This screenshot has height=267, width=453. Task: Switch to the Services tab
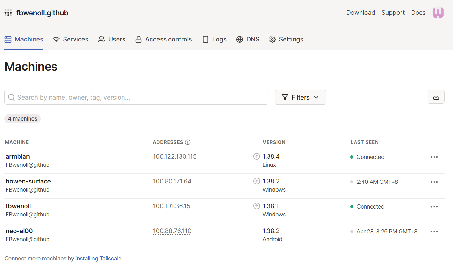[x=70, y=39]
